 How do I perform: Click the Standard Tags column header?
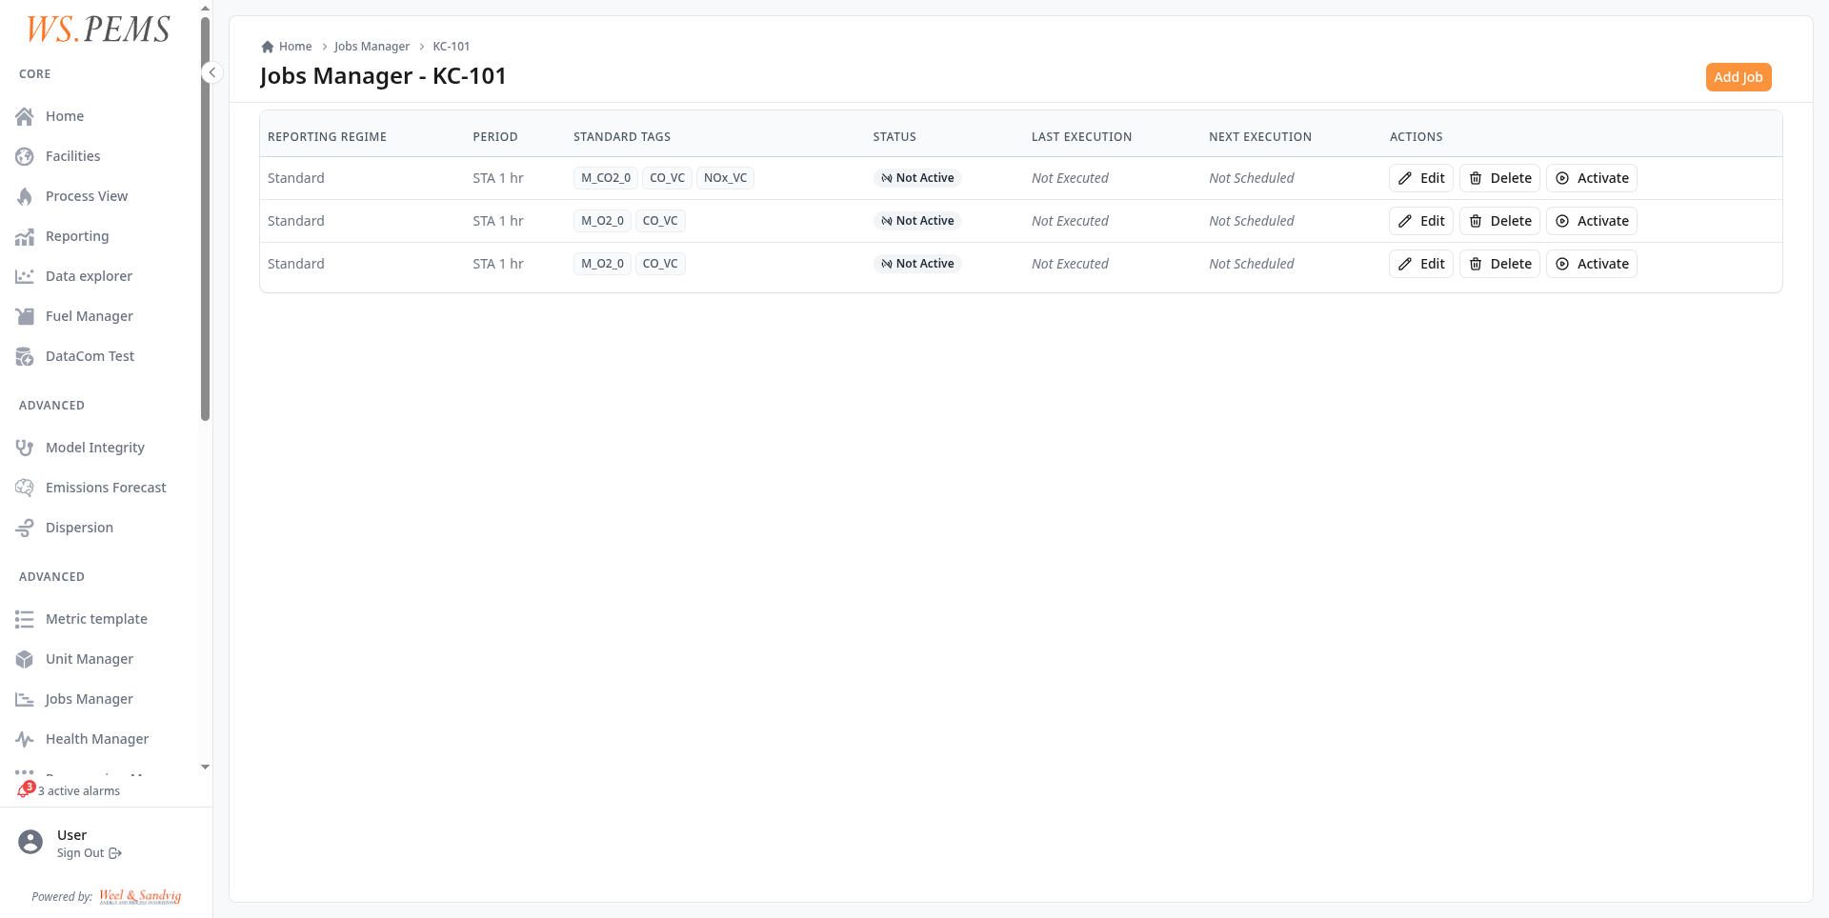coord(622,137)
